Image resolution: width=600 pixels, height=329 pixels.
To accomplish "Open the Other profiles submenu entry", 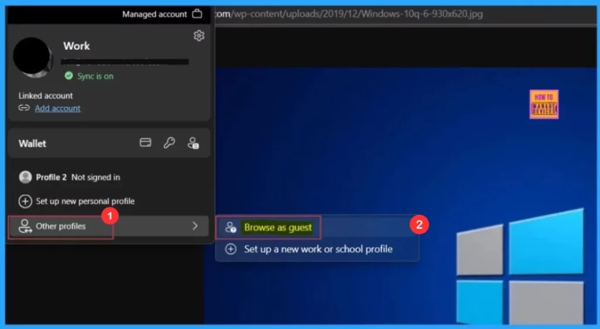I will click(x=61, y=226).
